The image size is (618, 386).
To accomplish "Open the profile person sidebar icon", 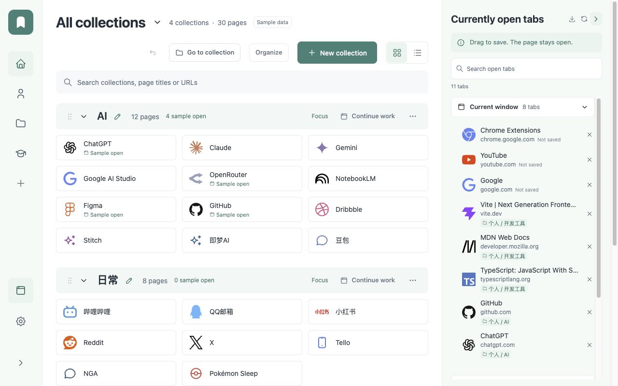I will 21,94.
